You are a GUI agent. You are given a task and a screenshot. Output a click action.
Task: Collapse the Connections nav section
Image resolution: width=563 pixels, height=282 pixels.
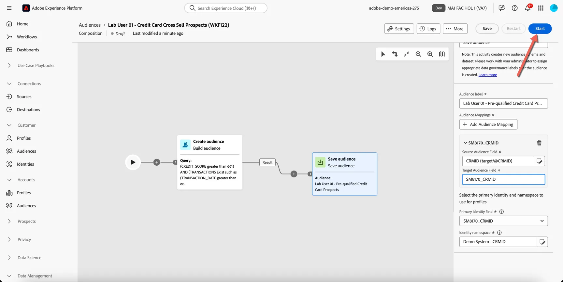[x=9, y=83]
